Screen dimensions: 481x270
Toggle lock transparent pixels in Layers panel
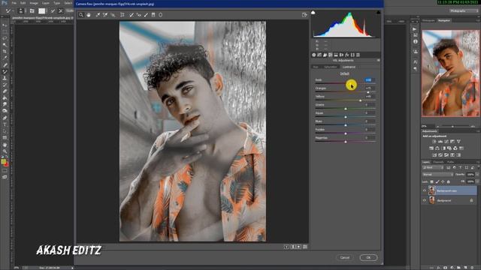432,181
